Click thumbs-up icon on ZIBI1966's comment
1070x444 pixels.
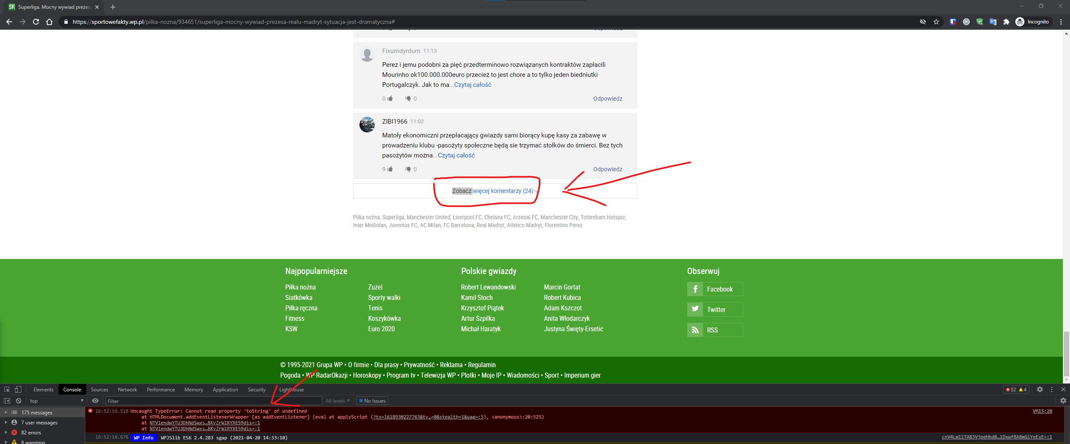(390, 169)
